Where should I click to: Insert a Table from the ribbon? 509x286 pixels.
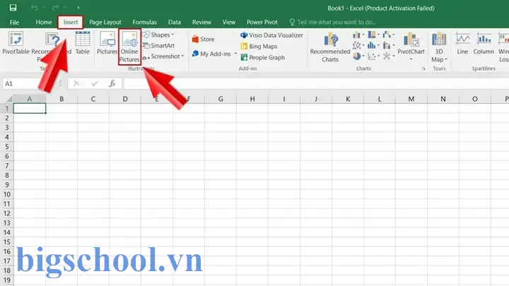pyautogui.click(x=83, y=43)
